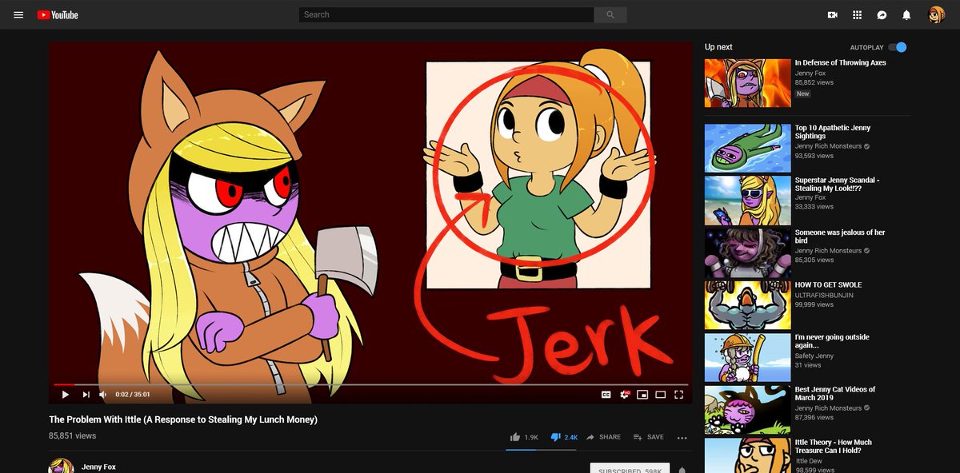Click title Superstar Jenny Scandal
This screenshot has width=960, height=473.
coord(837,185)
